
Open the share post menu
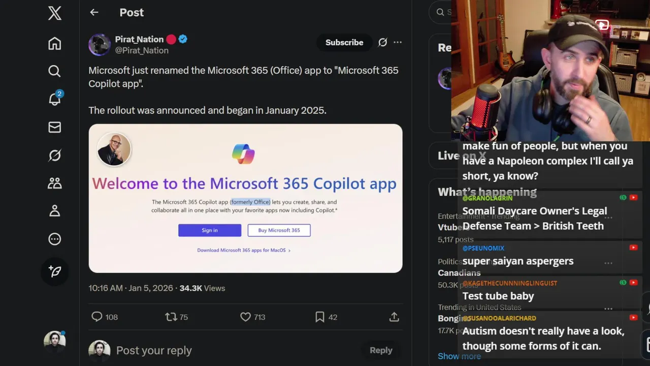coord(394,317)
